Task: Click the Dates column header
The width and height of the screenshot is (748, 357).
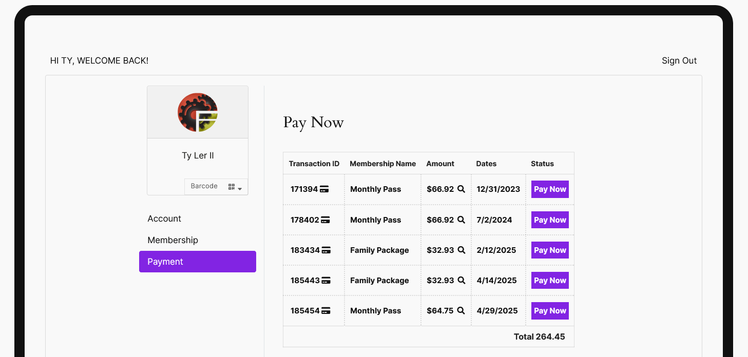Action: (486, 164)
